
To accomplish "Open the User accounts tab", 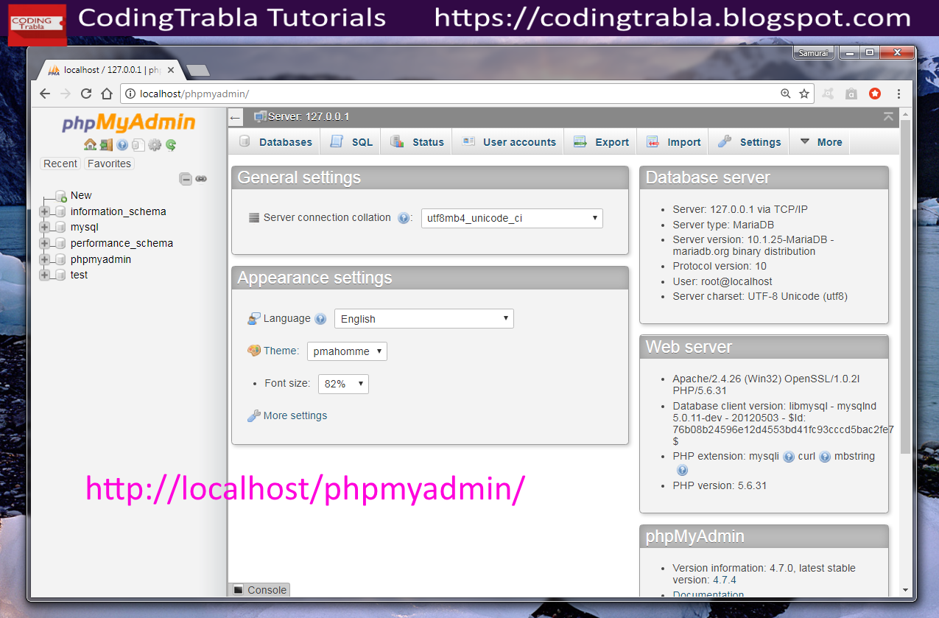I will pos(508,142).
